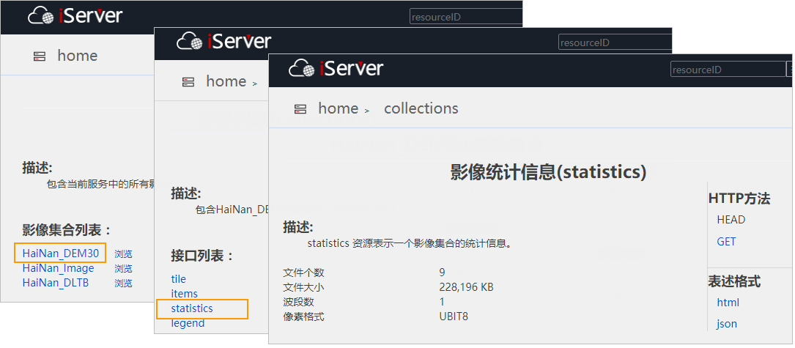Focus the resourceID field in the middle window

(x=614, y=42)
